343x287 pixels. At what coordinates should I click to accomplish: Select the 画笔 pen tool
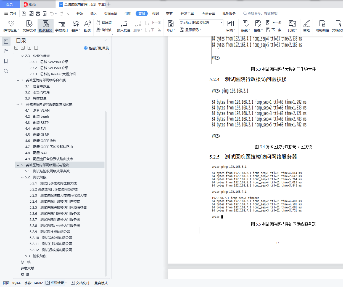coord(307,26)
